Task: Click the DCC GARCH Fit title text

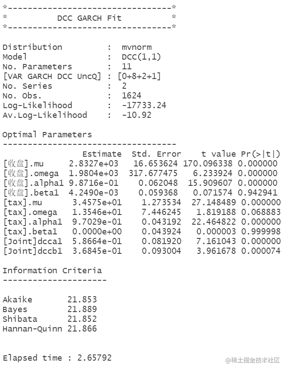Action: [89, 18]
